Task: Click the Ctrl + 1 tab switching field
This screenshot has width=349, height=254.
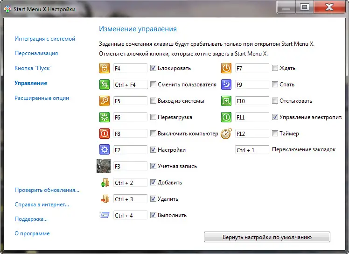Action: click(x=252, y=150)
